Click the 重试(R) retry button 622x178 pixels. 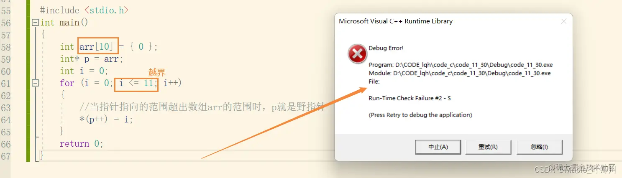[x=488, y=147]
